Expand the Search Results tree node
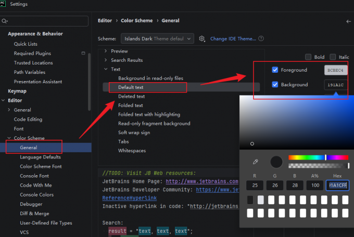 106,60
